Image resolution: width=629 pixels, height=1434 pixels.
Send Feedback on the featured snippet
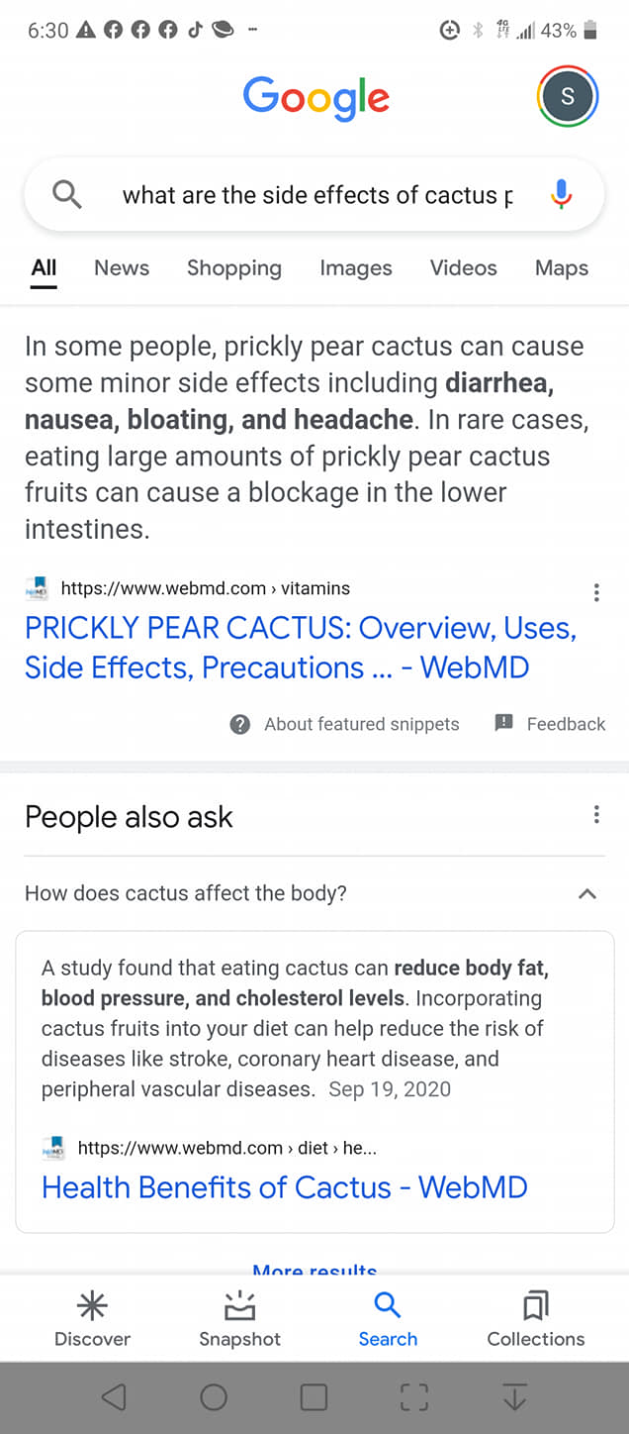[550, 724]
